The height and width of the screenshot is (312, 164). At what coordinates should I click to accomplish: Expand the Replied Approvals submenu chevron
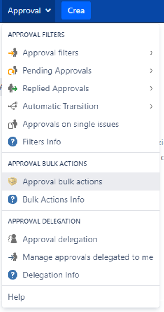click(151, 89)
